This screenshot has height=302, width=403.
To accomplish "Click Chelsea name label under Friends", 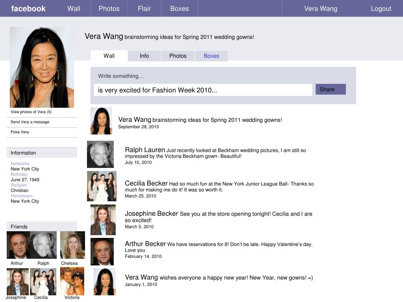I will (x=69, y=263).
